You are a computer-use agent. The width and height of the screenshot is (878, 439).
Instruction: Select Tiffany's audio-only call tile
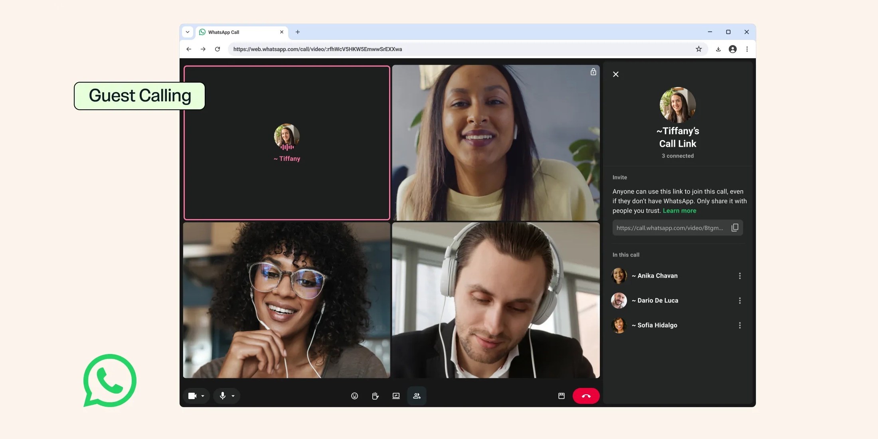click(287, 143)
